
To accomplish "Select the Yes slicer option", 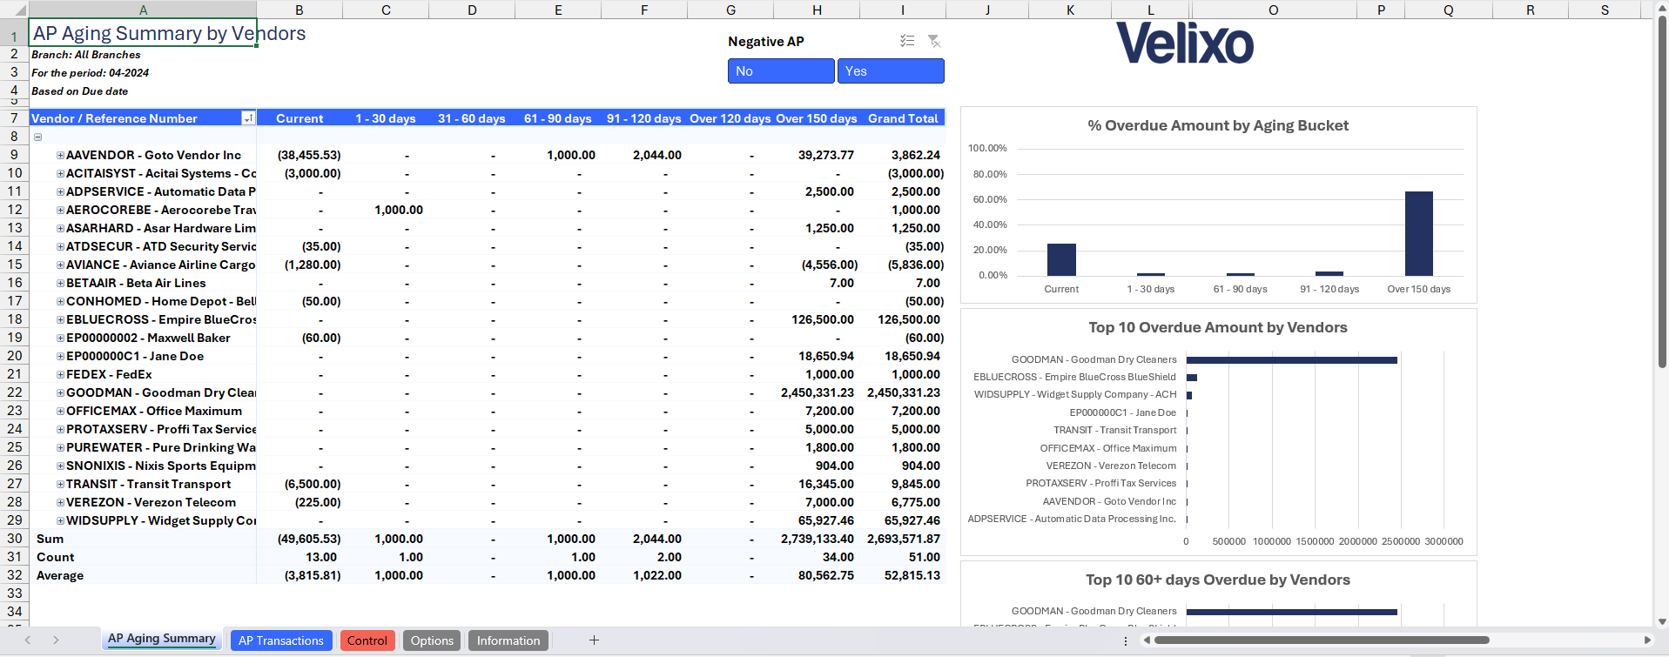I will coord(891,71).
